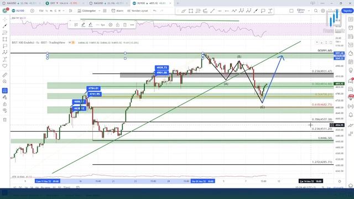354x199 pixels.
Task: Close the XU100 browser tab
Action: [170, 3]
